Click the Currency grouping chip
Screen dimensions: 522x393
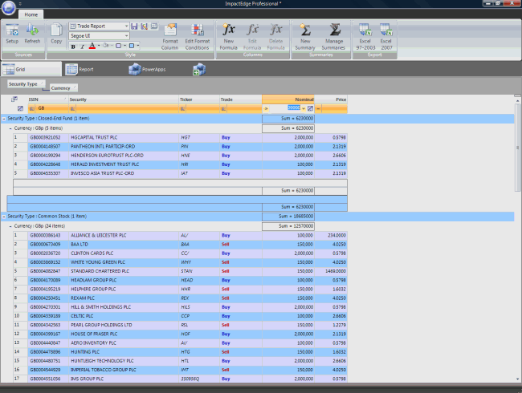[64, 87]
